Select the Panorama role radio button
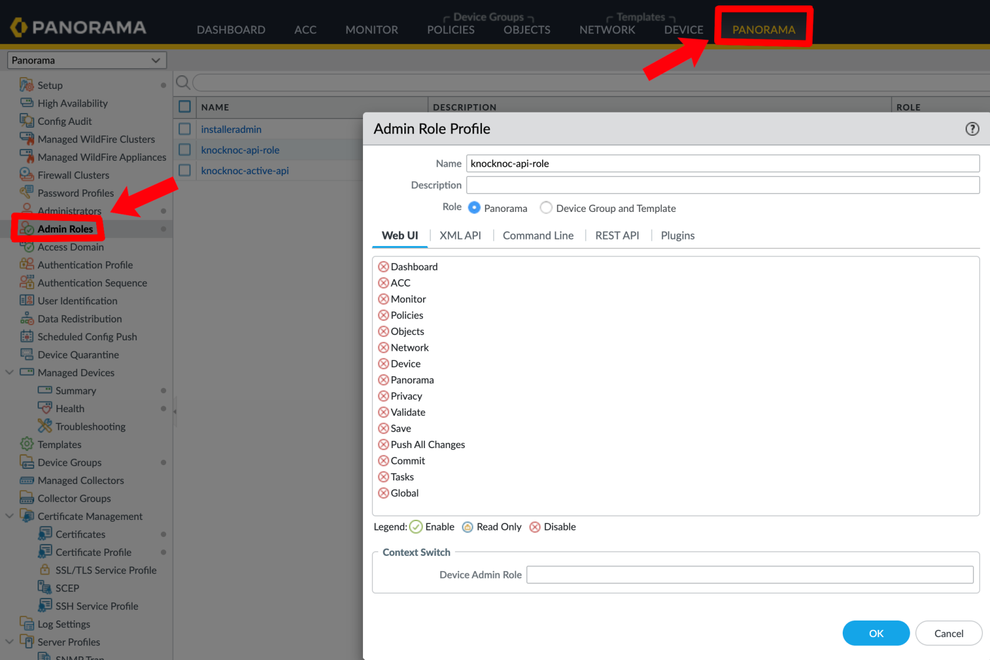 point(474,208)
